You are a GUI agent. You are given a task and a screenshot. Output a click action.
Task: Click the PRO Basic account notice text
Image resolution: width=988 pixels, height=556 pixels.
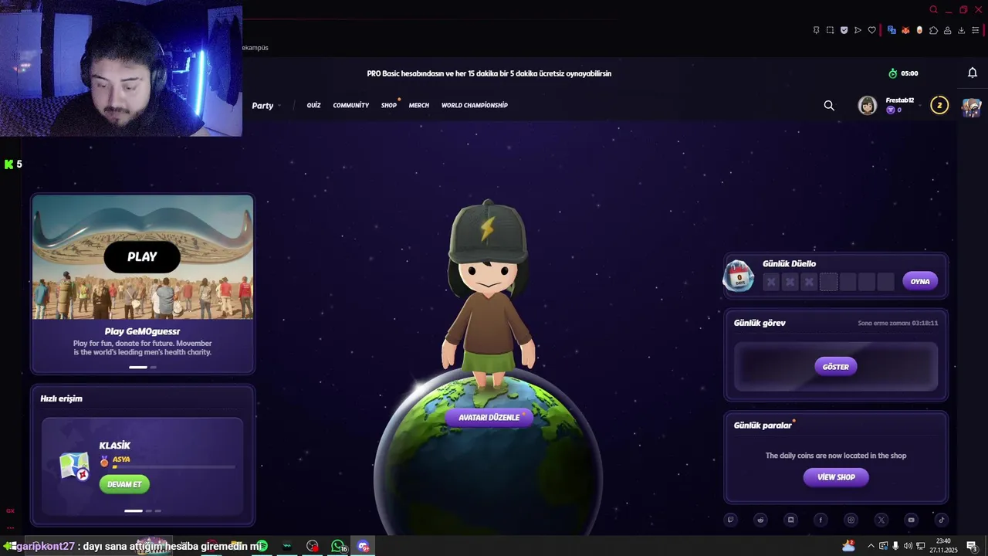click(x=489, y=73)
